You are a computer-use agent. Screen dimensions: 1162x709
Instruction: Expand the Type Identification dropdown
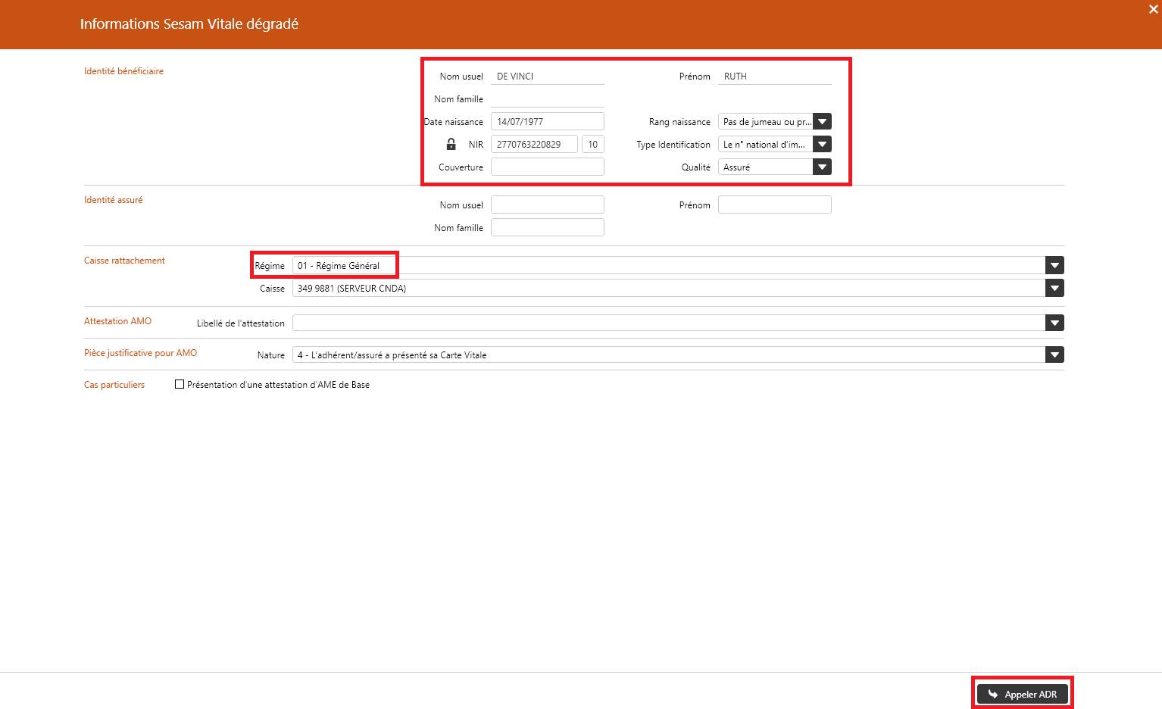coord(822,144)
